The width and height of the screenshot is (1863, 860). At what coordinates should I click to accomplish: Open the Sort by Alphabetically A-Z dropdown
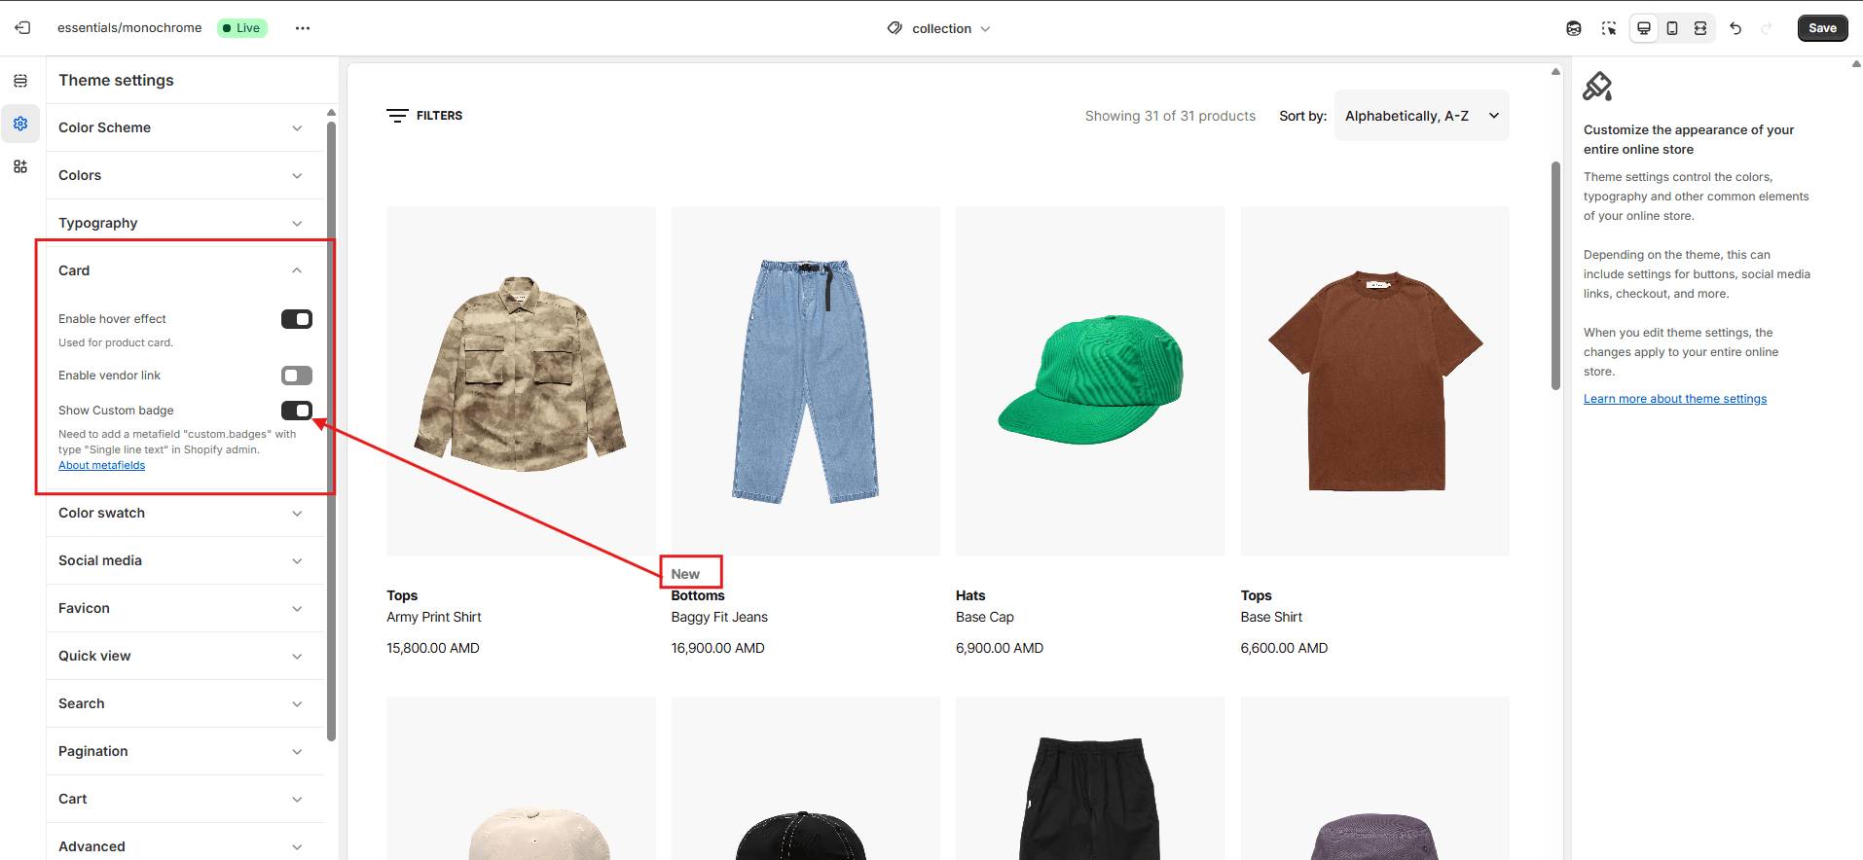click(1421, 116)
